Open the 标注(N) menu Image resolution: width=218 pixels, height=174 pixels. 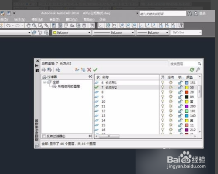point(20,20)
